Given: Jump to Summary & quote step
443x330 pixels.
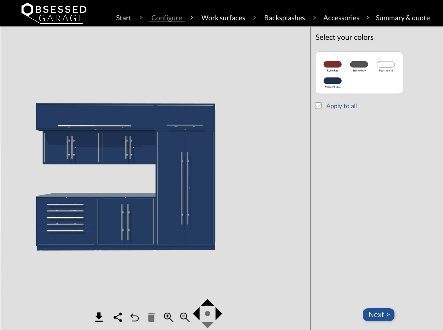Looking at the screenshot, I should [403, 18].
